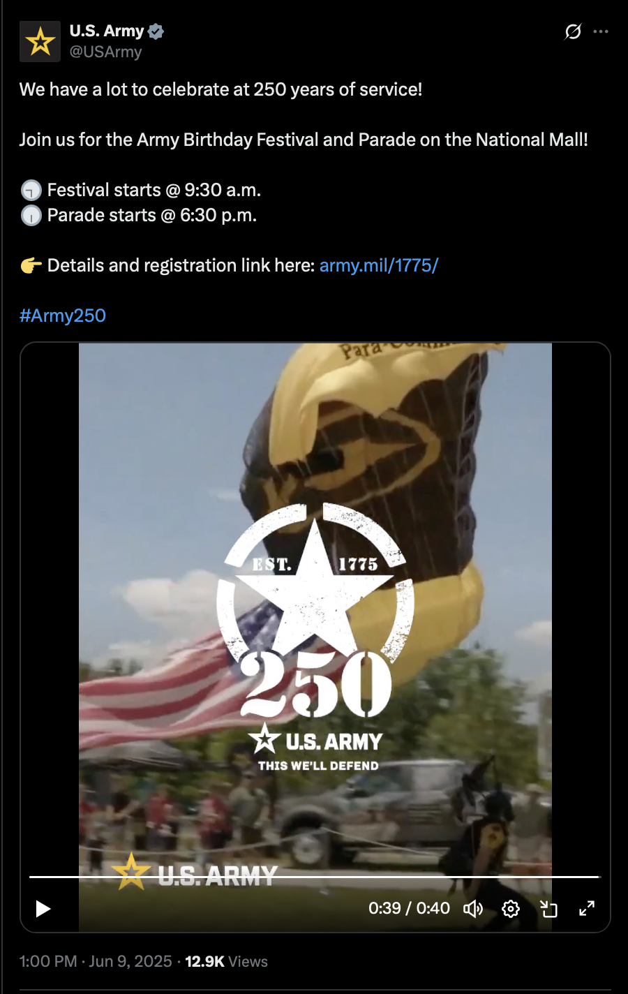View the 12.9K Views analytics
This screenshot has width=628, height=994.
(226, 961)
